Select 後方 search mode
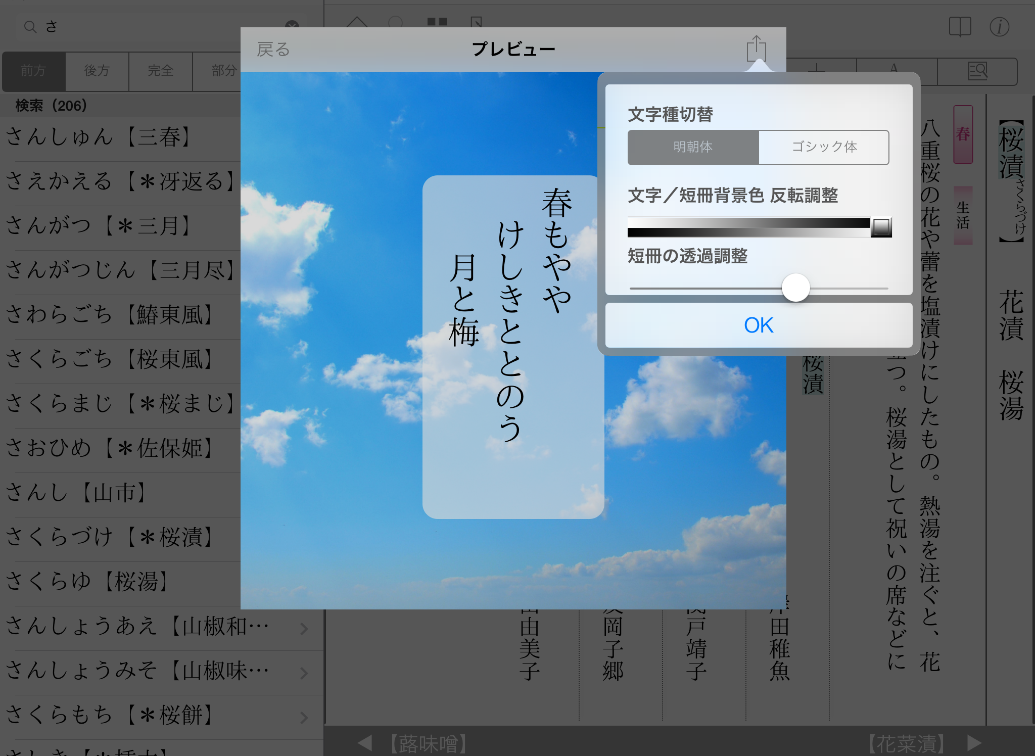Image resolution: width=1035 pixels, height=756 pixels. 97,71
